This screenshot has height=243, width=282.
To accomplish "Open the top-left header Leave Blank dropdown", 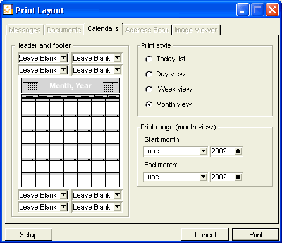I will click(63, 58).
